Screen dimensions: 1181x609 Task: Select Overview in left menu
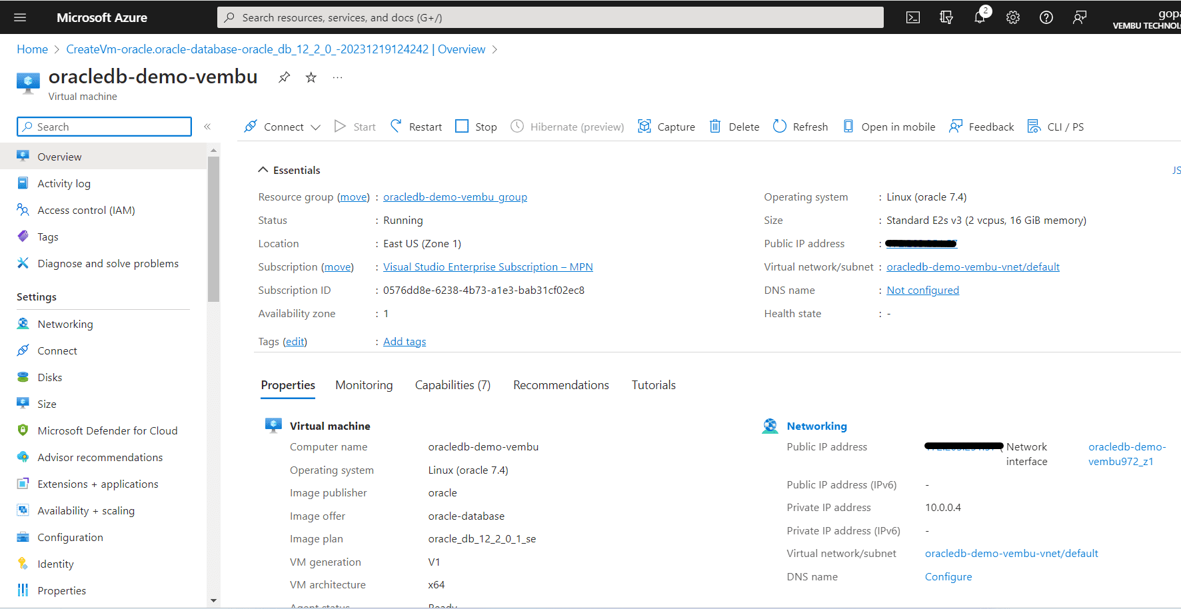[103, 157]
